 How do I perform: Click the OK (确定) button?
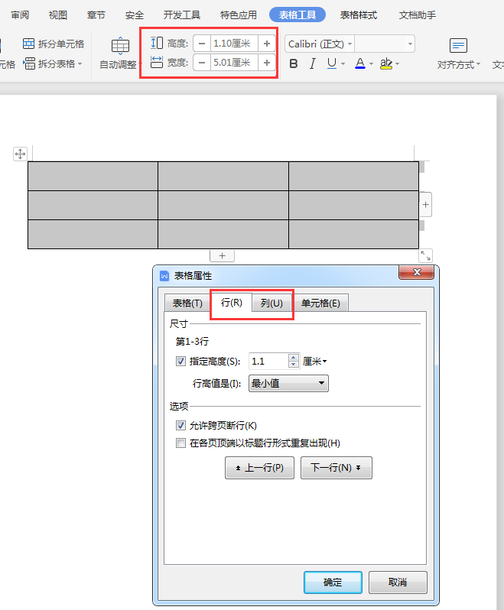[x=333, y=582]
